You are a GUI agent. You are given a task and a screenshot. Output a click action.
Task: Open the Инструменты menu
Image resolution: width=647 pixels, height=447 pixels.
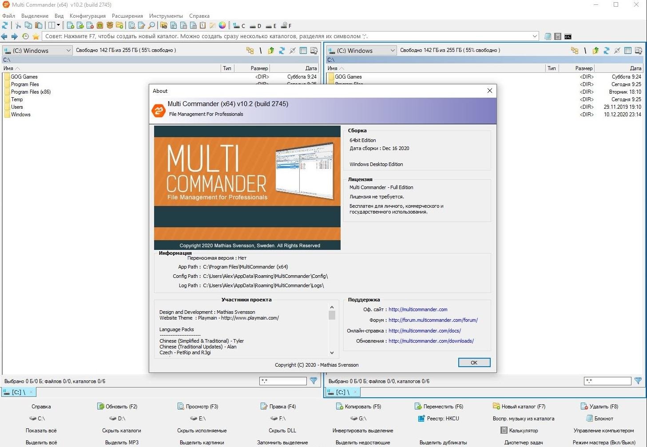166,16
